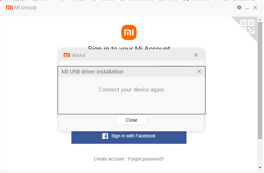This screenshot has width=264, height=173.
Task: Close the MI USB driver installation popup
Action: tap(199, 72)
